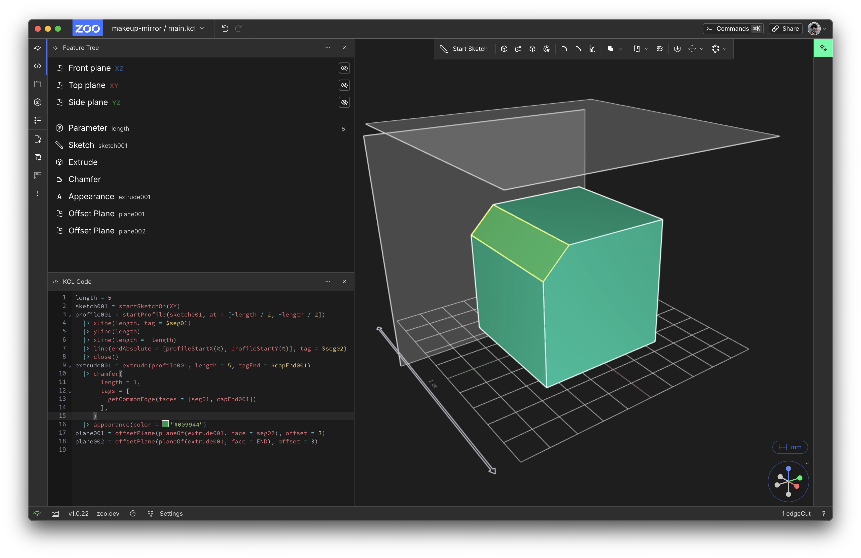Image resolution: width=861 pixels, height=558 pixels.
Task: Expand the Boolean operations dropdown arrow
Action: pyautogui.click(x=620, y=49)
